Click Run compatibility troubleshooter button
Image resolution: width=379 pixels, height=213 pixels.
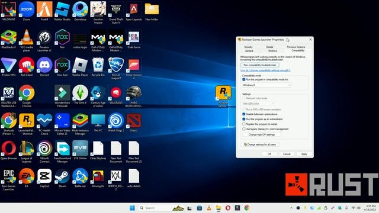click(x=260, y=65)
